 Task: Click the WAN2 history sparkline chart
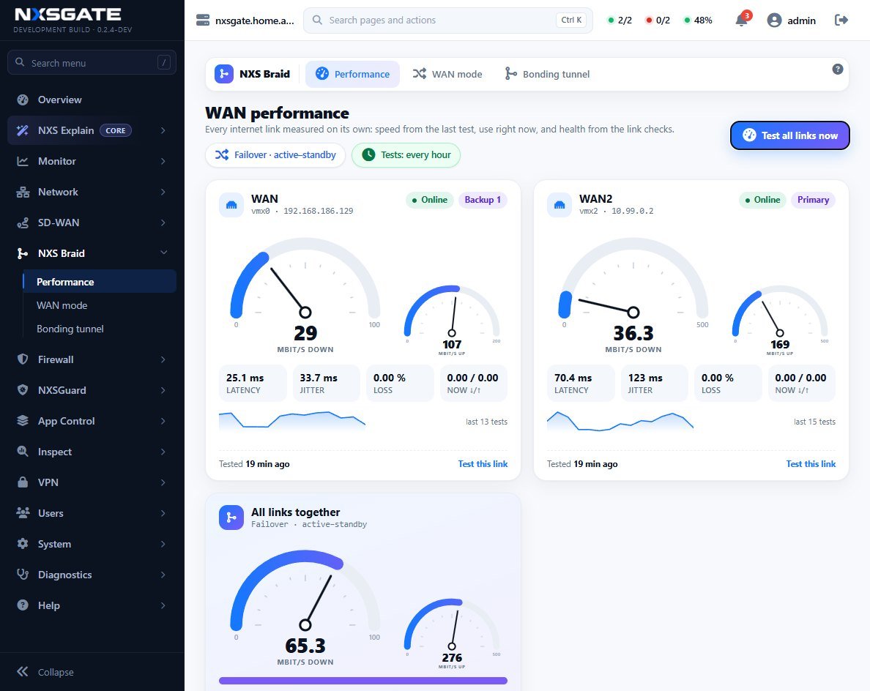click(620, 422)
